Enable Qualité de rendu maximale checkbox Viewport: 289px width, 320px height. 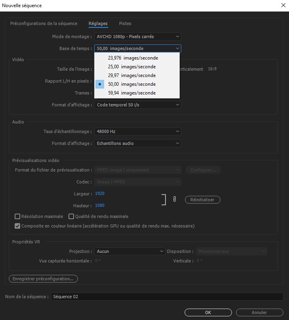tap(72, 216)
